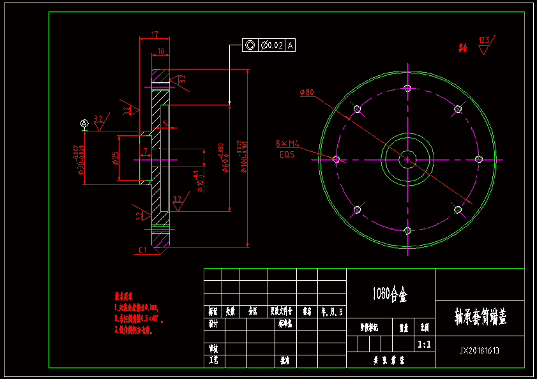
Task: Click the 1060合金 material cell
Action: (x=390, y=294)
